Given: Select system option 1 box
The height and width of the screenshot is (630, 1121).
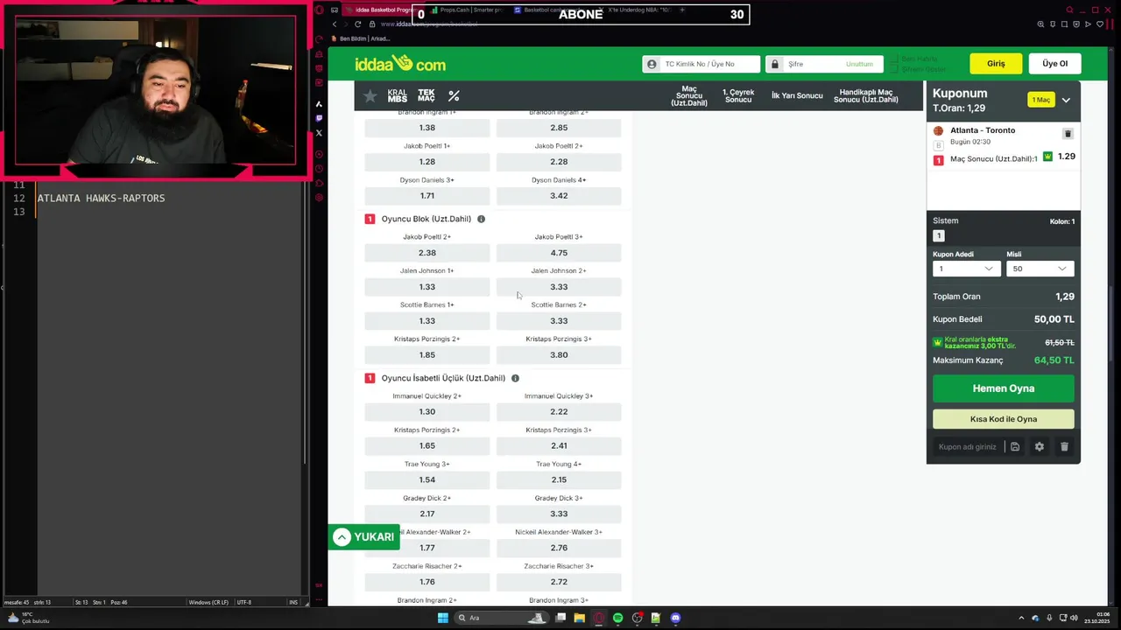Looking at the screenshot, I should pyautogui.click(x=939, y=235).
